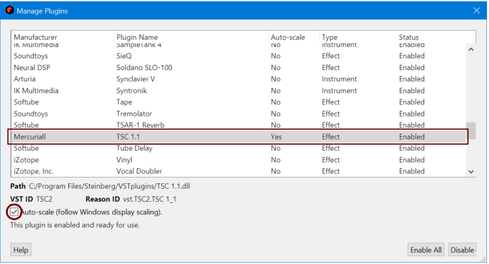Image resolution: width=489 pixels, height=264 pixels.
Task: Select the Soldano SLO-100 plugin row
Action: coord(239,67)
